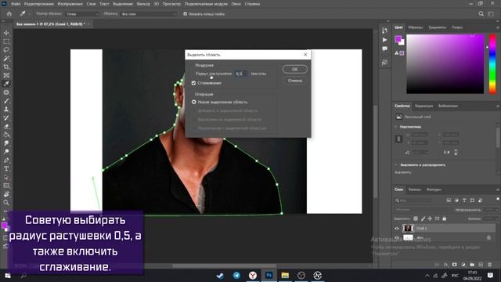Open the Окно menu
The image size is (501, 282).
click(x=236, y=4)
